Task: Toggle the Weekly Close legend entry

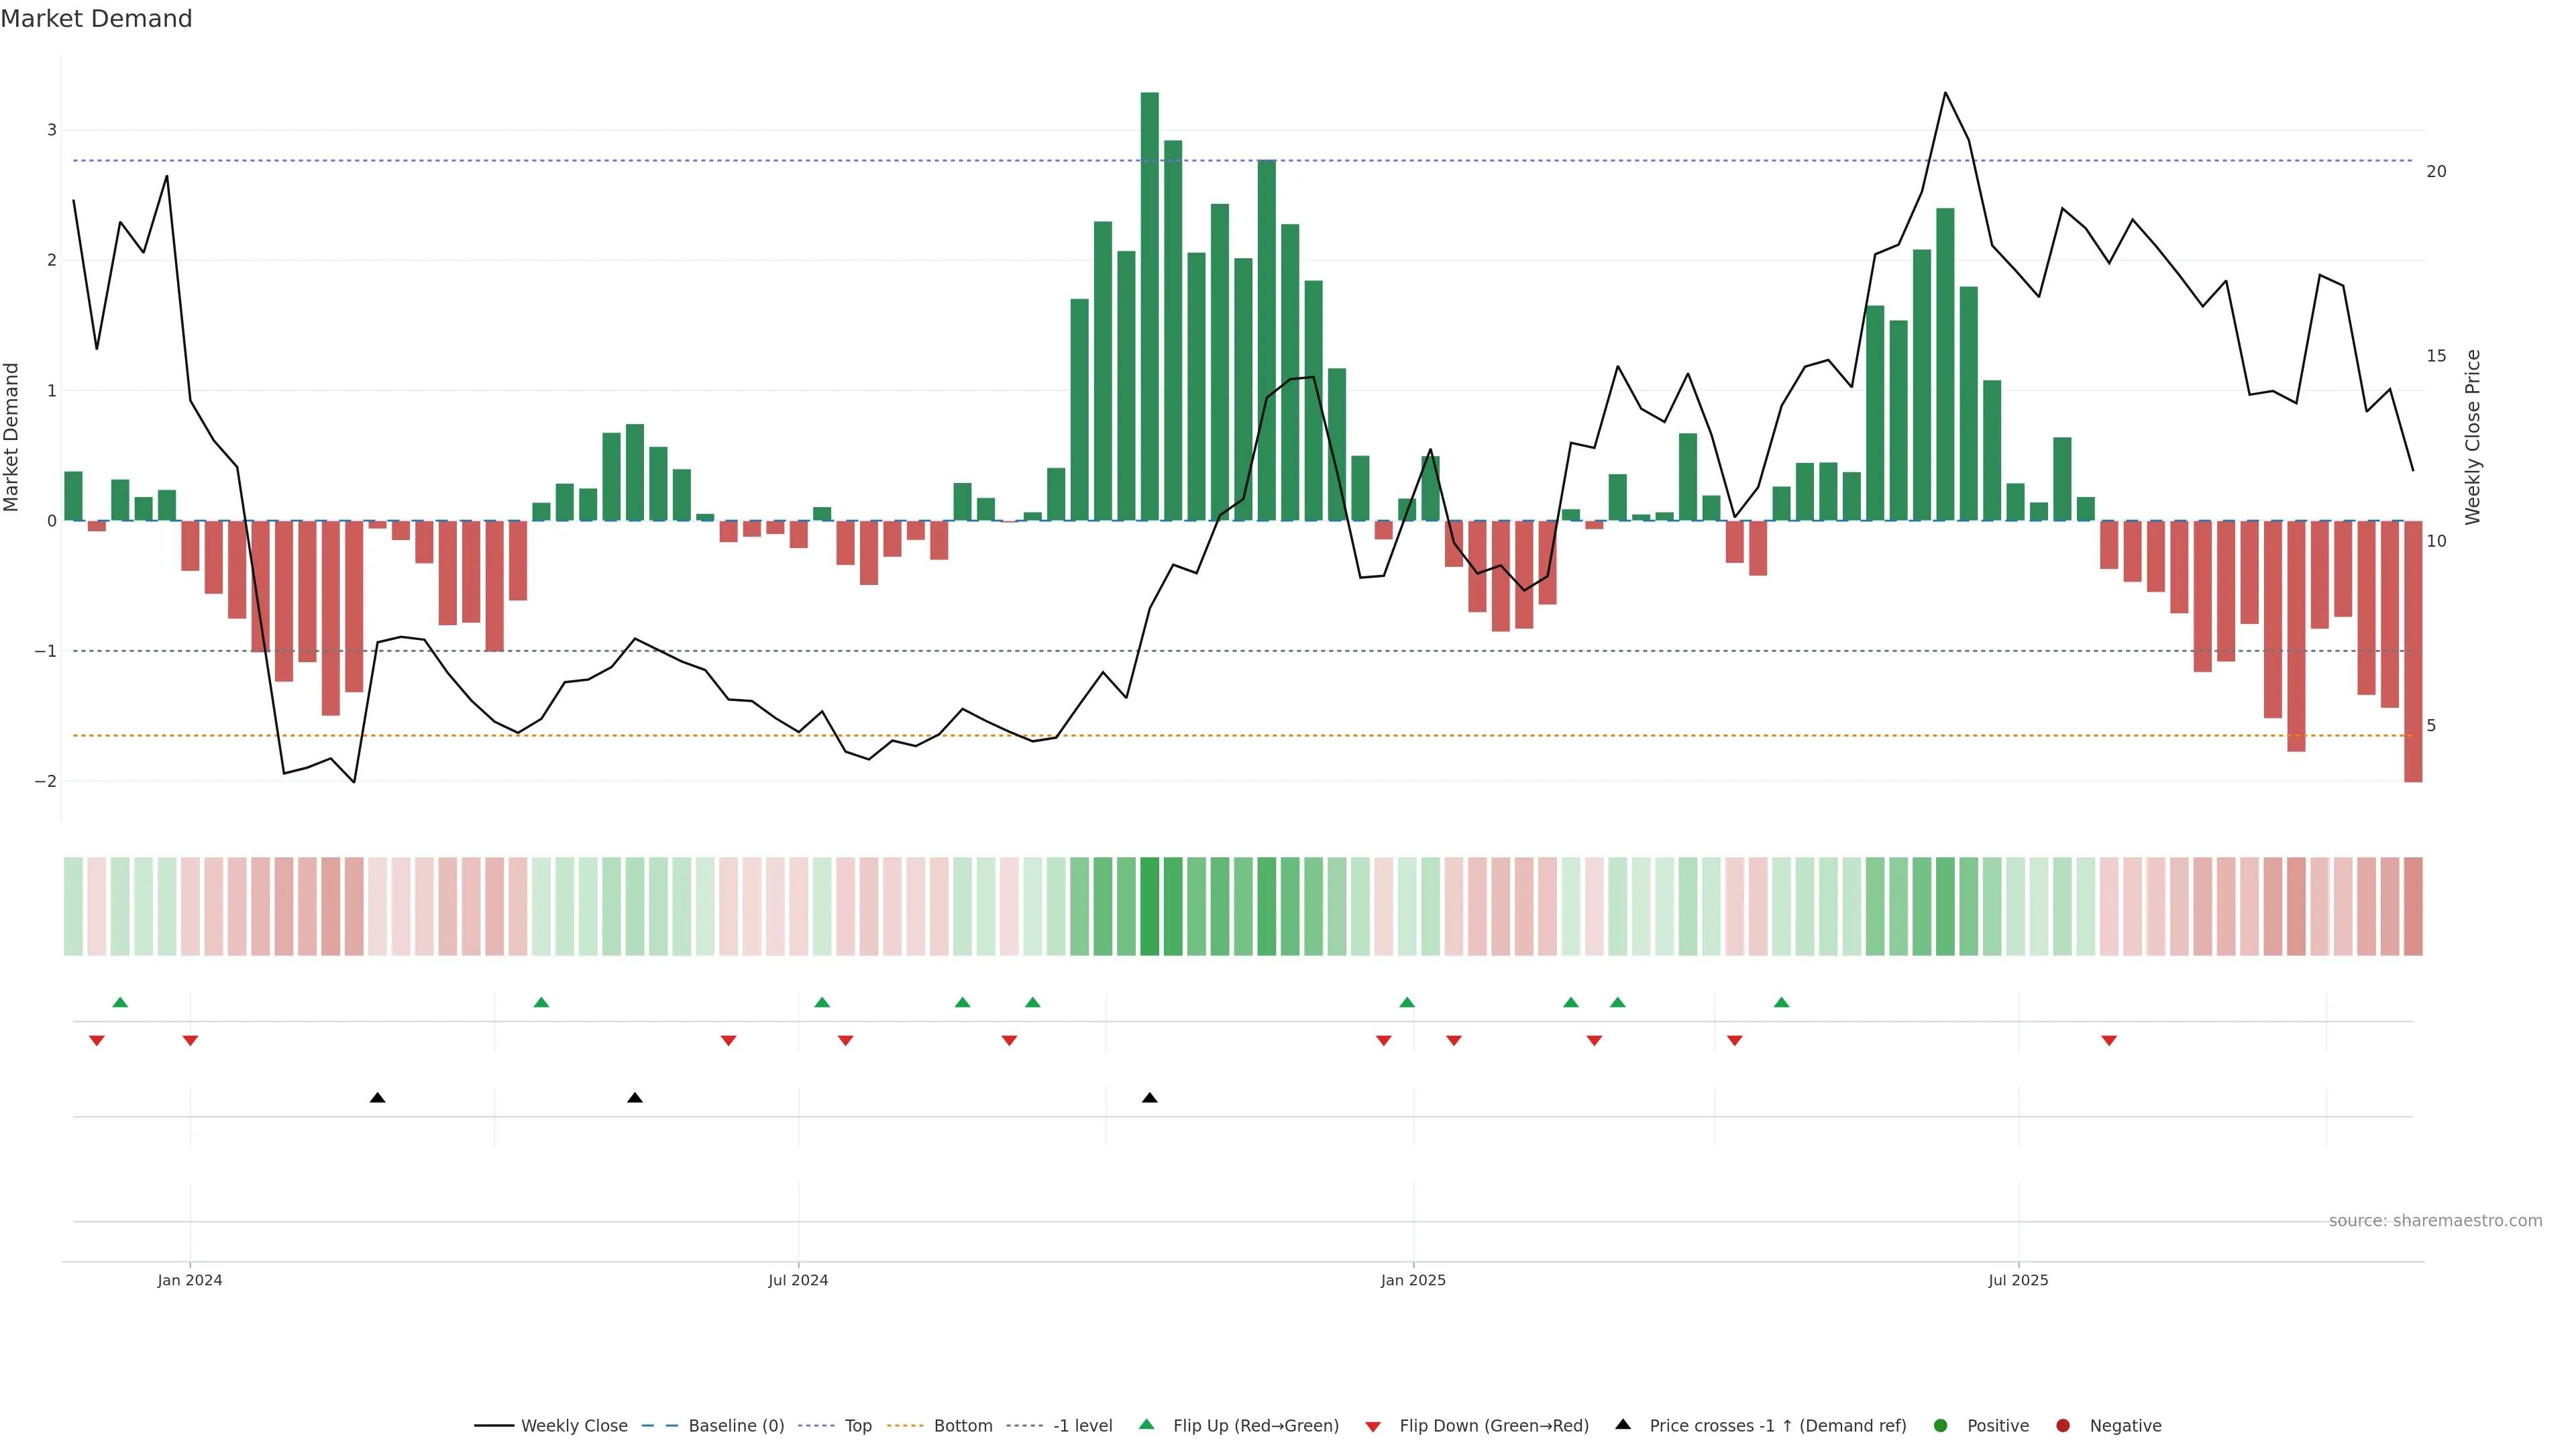Action: pyautogui.click(x=573, y=1425)
